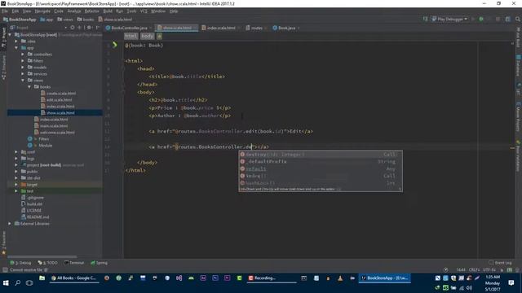This screenshot has height=293, width=522.
Task: Click the green gutter arrow on line 1
Action: point(115,45)
